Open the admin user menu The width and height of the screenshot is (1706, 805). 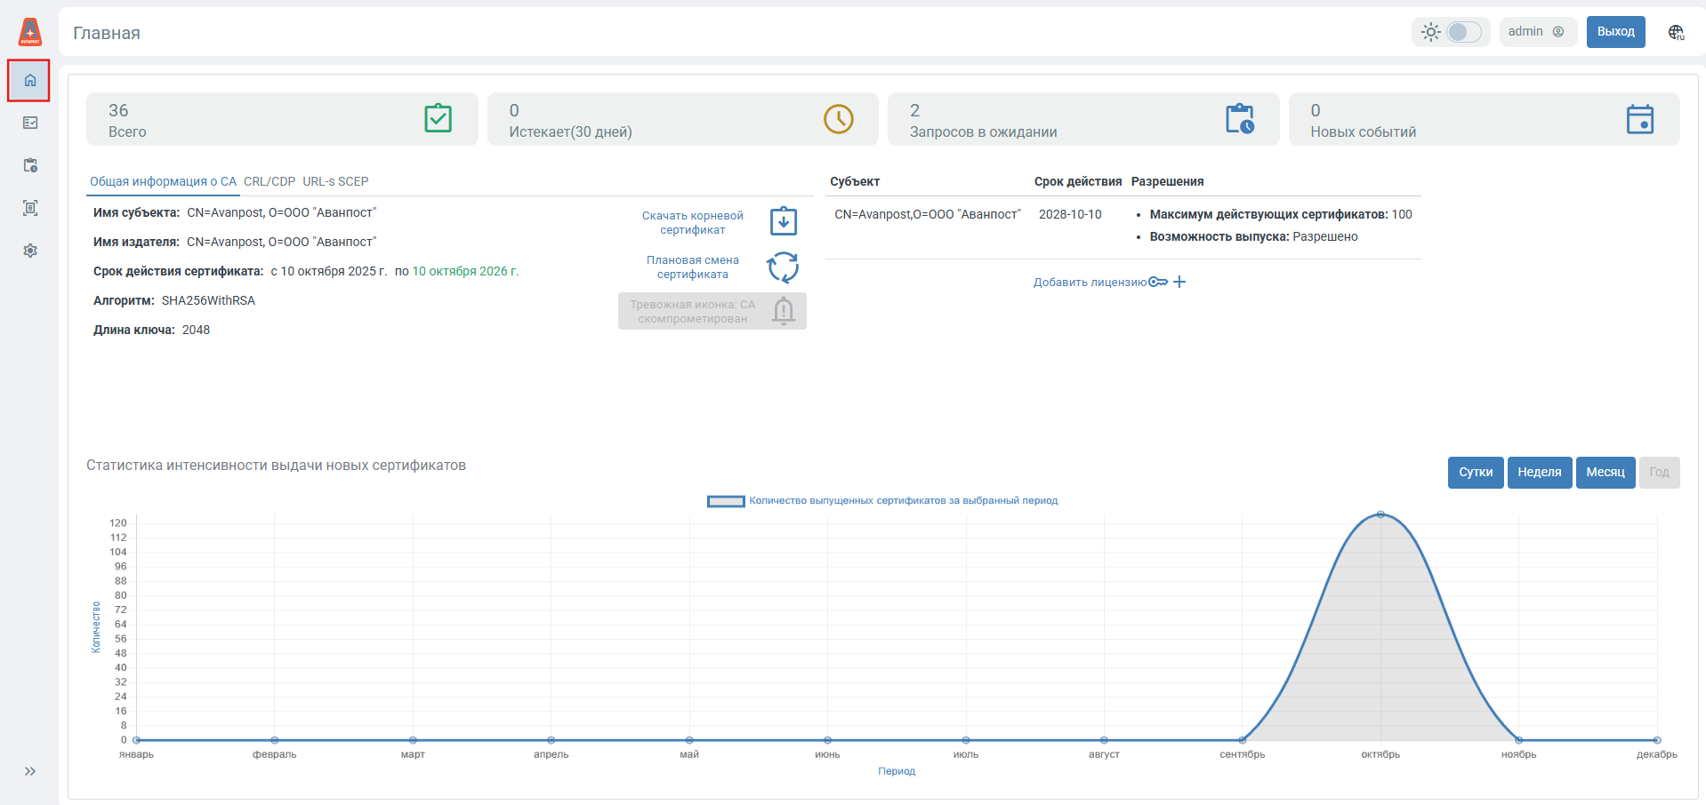[1537, 31]
